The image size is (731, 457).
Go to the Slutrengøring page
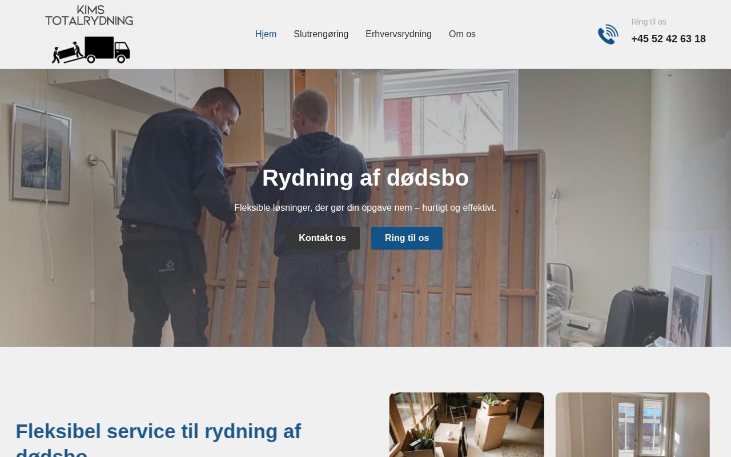tap(321, 34)
